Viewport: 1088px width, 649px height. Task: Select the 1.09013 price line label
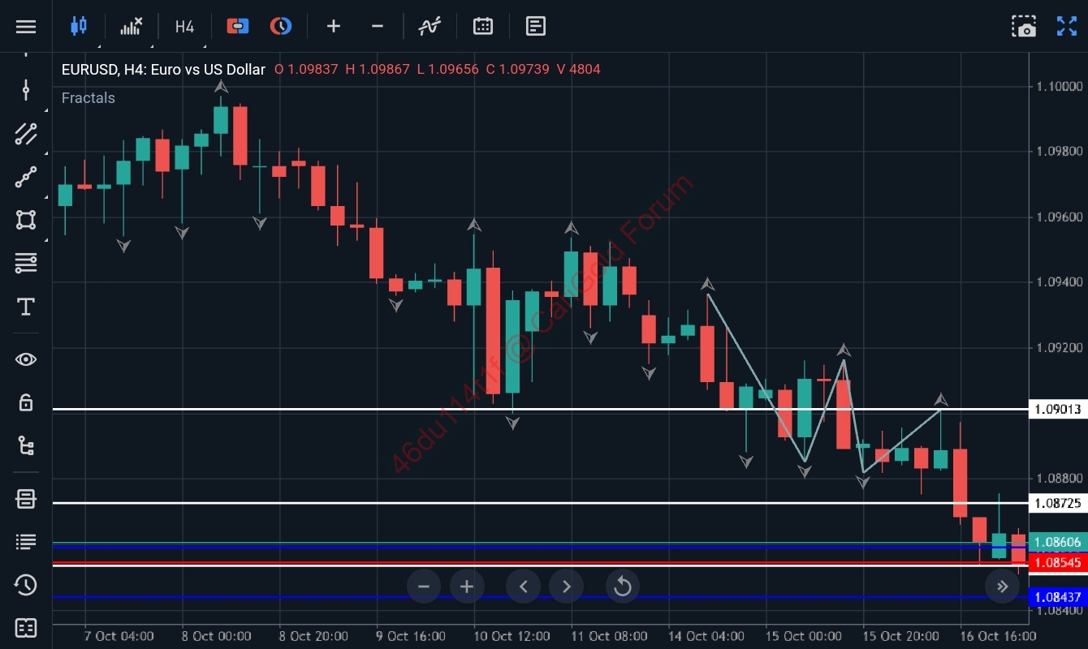point(1058,410)
